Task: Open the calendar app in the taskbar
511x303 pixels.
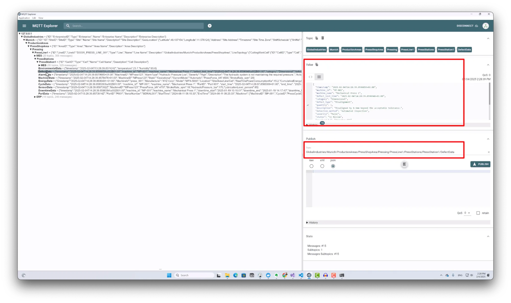Action: 252,275
